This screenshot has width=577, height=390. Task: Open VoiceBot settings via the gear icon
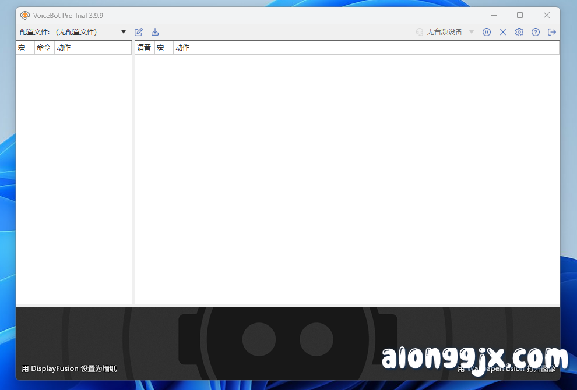tap(519, 32)
